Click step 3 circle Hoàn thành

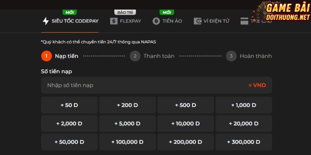coord(231,56)
